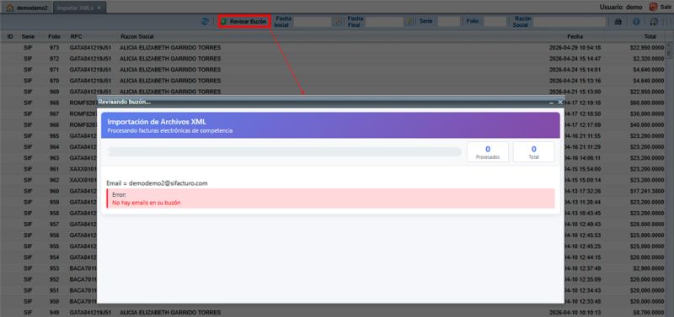Click the Salir link

pos(666,8)
